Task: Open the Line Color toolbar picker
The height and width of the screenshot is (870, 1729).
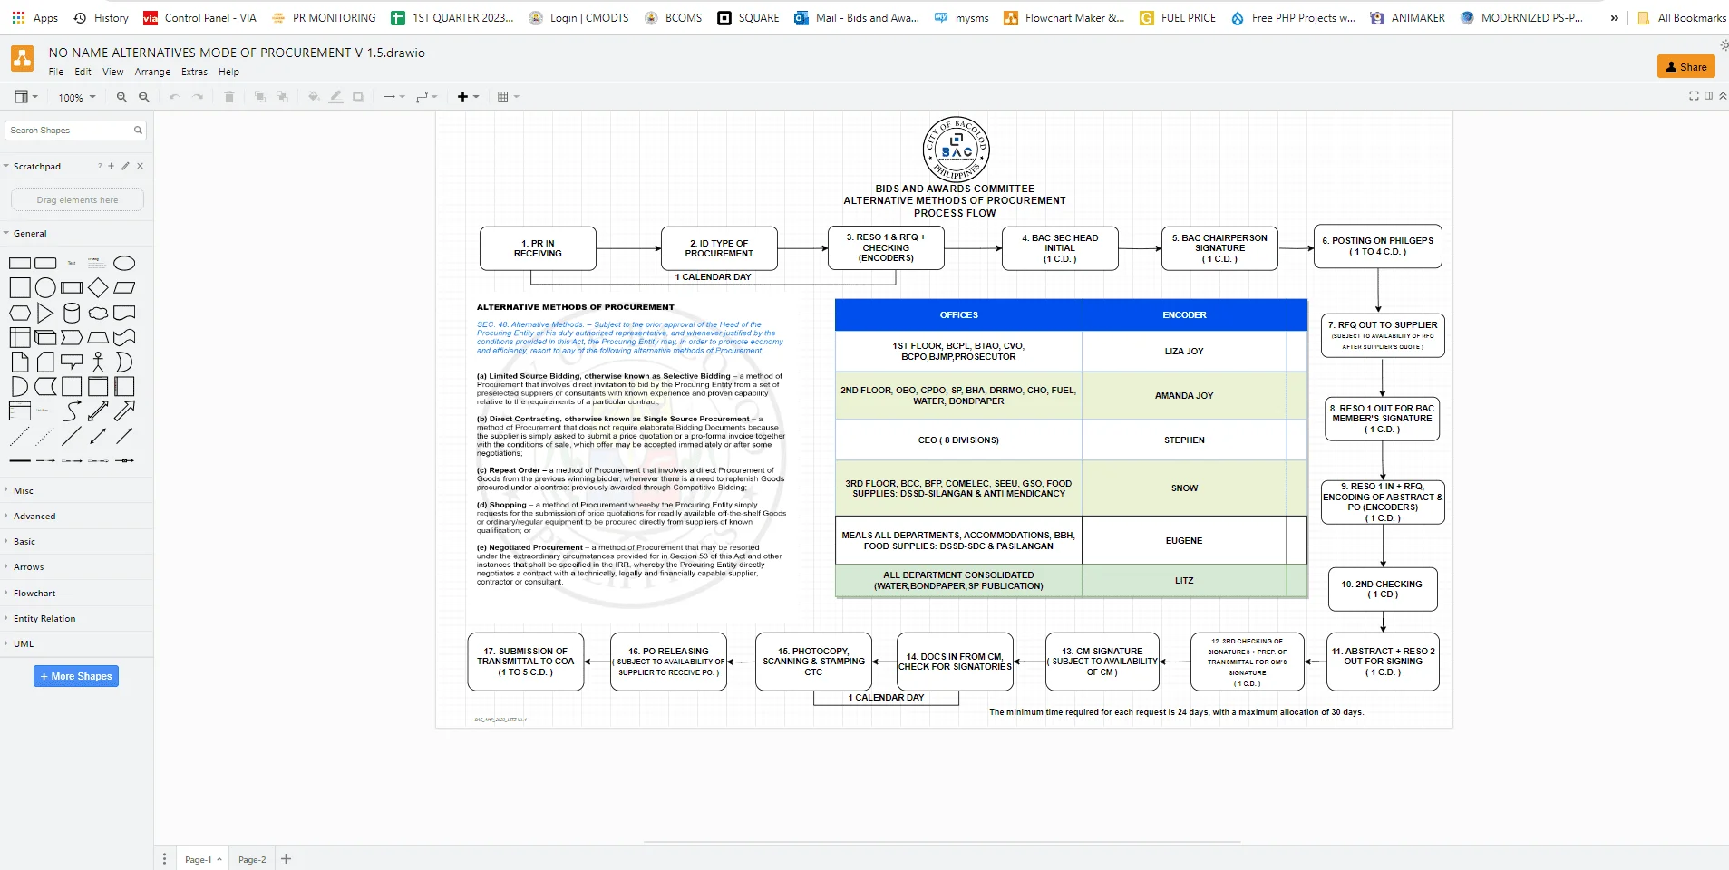Action: (335, 97)
